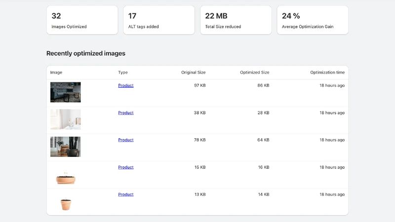
Task: Click the Recently optimized images heading
Action: [86, 53]
